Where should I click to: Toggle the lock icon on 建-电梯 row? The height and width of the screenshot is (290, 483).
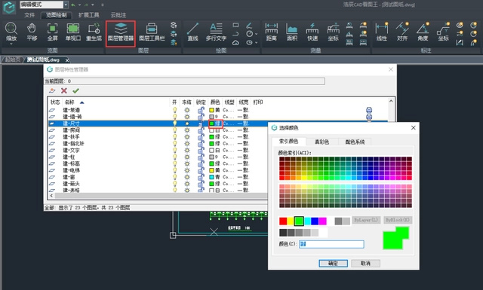201,170
